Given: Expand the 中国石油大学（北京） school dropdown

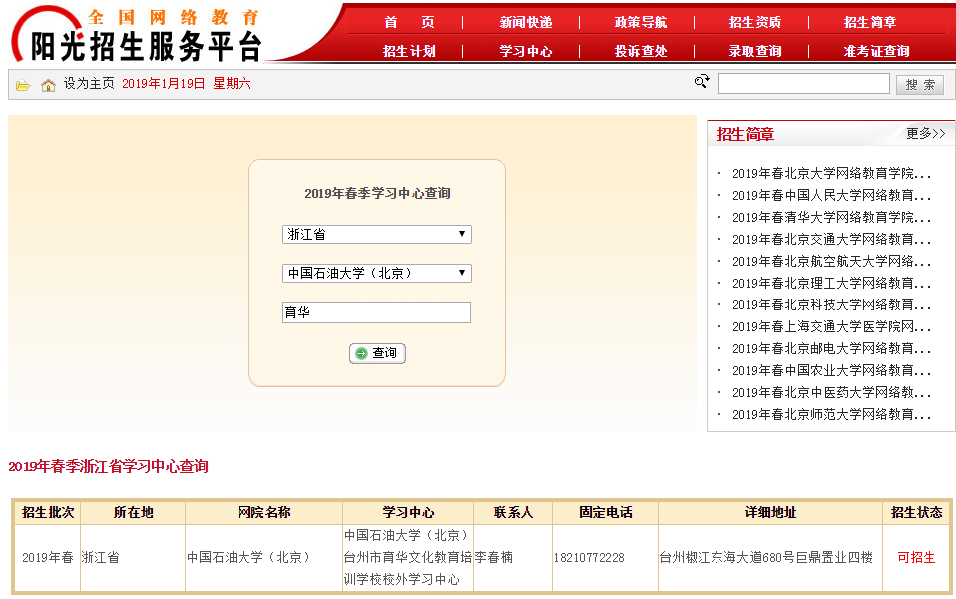Looking at the screenshot, I should click(377, 273).
